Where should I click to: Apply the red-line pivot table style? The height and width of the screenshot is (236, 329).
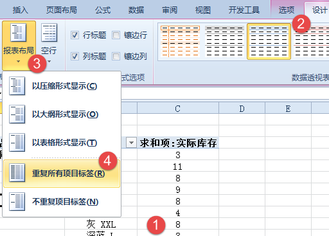point(311,41)
